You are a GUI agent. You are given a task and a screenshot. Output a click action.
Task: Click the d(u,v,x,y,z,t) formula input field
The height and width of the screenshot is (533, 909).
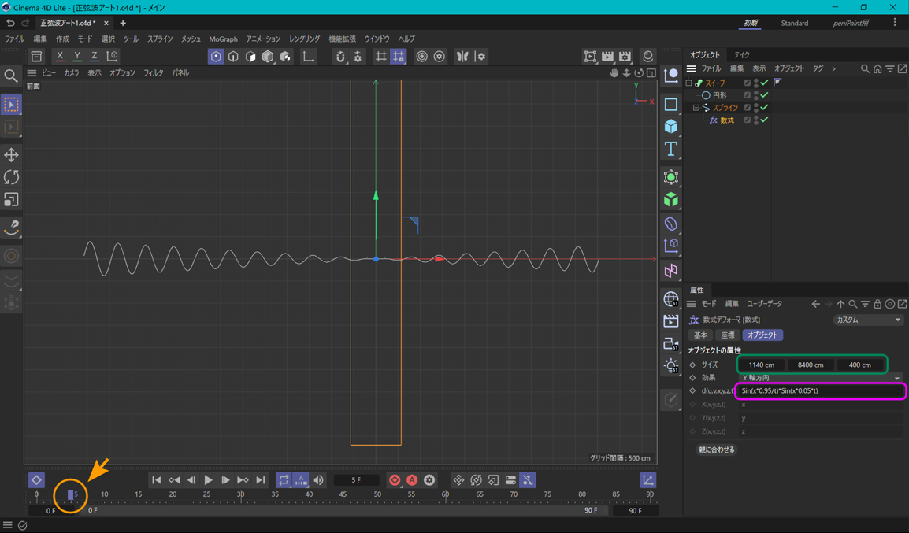tap(819, 391)
